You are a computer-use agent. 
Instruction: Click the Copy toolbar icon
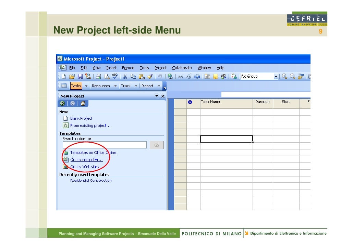[133, 76]
